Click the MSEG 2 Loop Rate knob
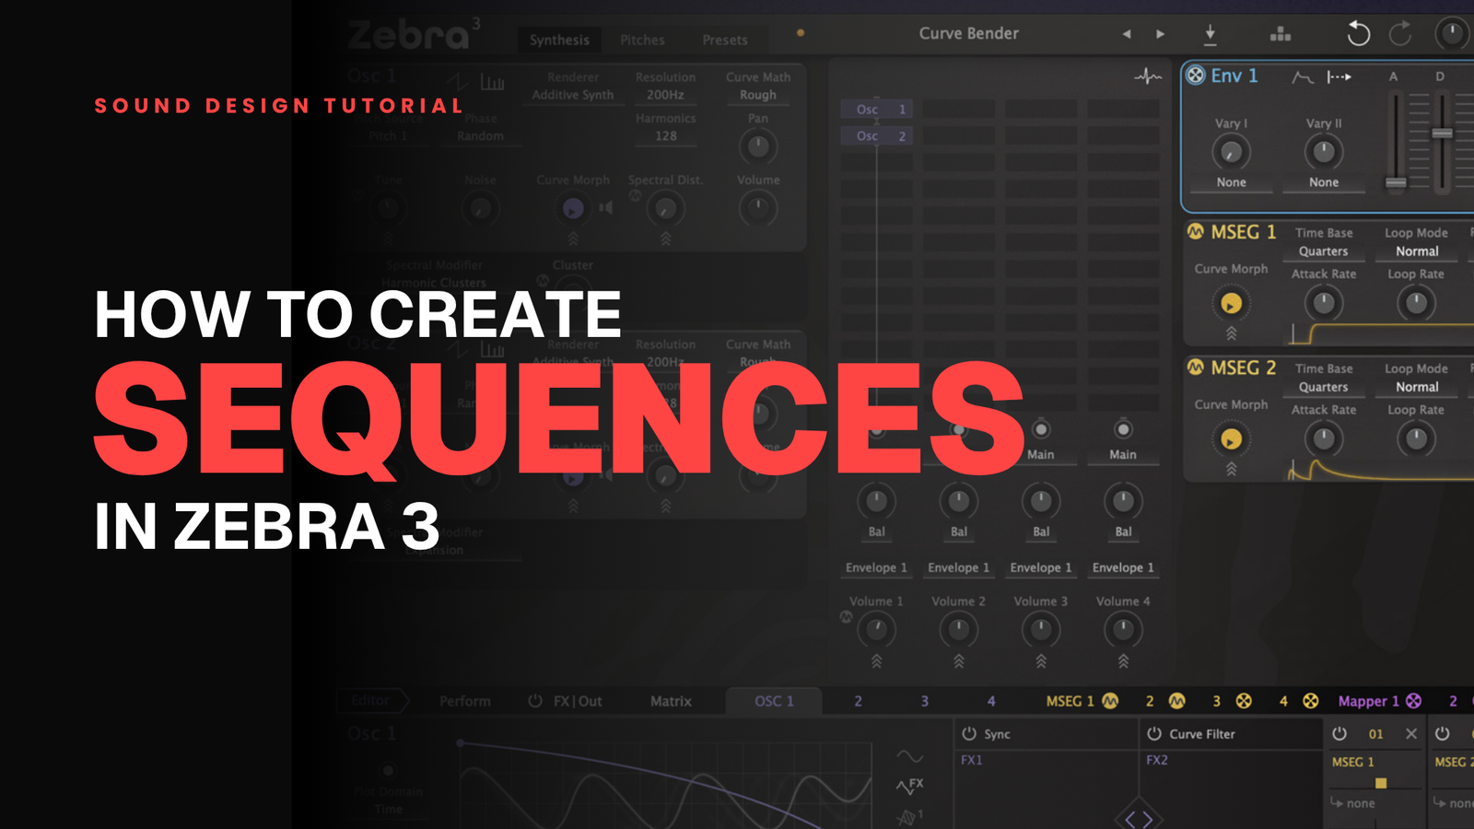The height and width of the screenshot is (829, 1474). pyautogui.click(x=1416, y=439)
